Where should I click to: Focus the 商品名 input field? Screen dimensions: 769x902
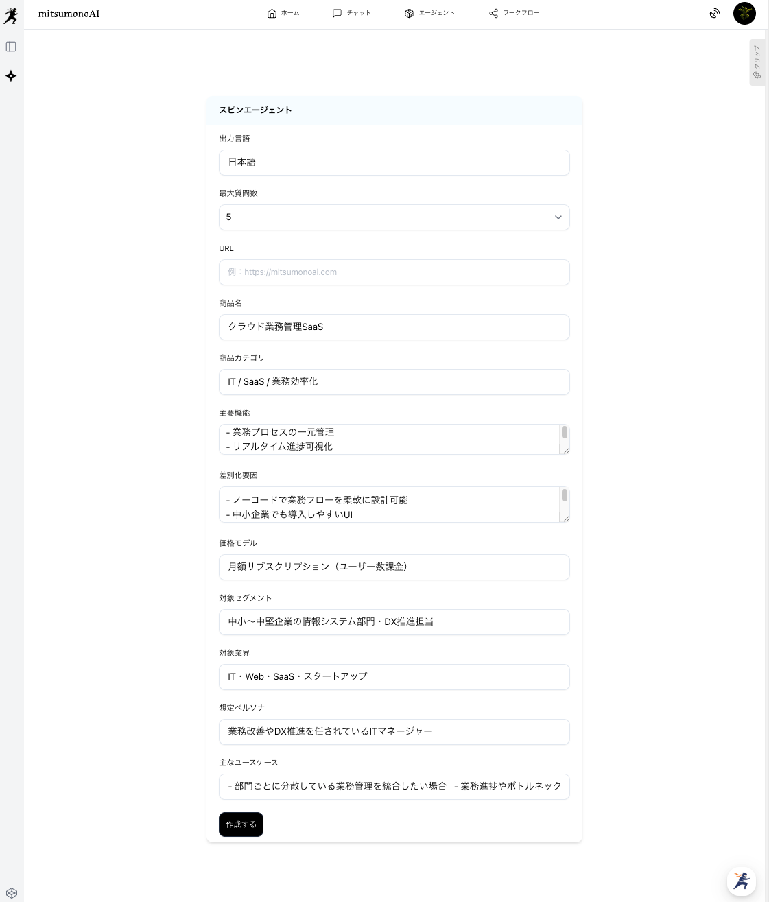394,327
